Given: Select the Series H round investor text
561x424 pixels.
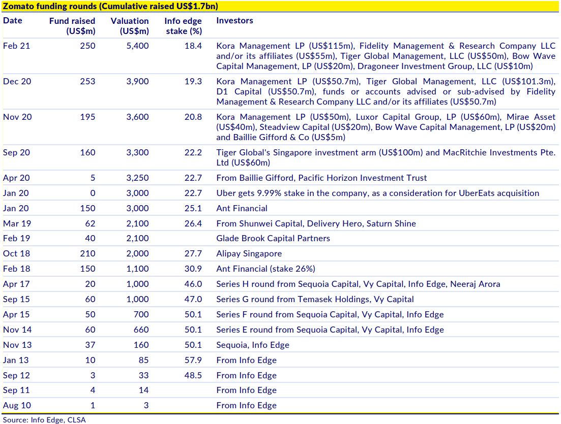Looking at the screenshot, I should pyautogui.click(x=358, y=284).
